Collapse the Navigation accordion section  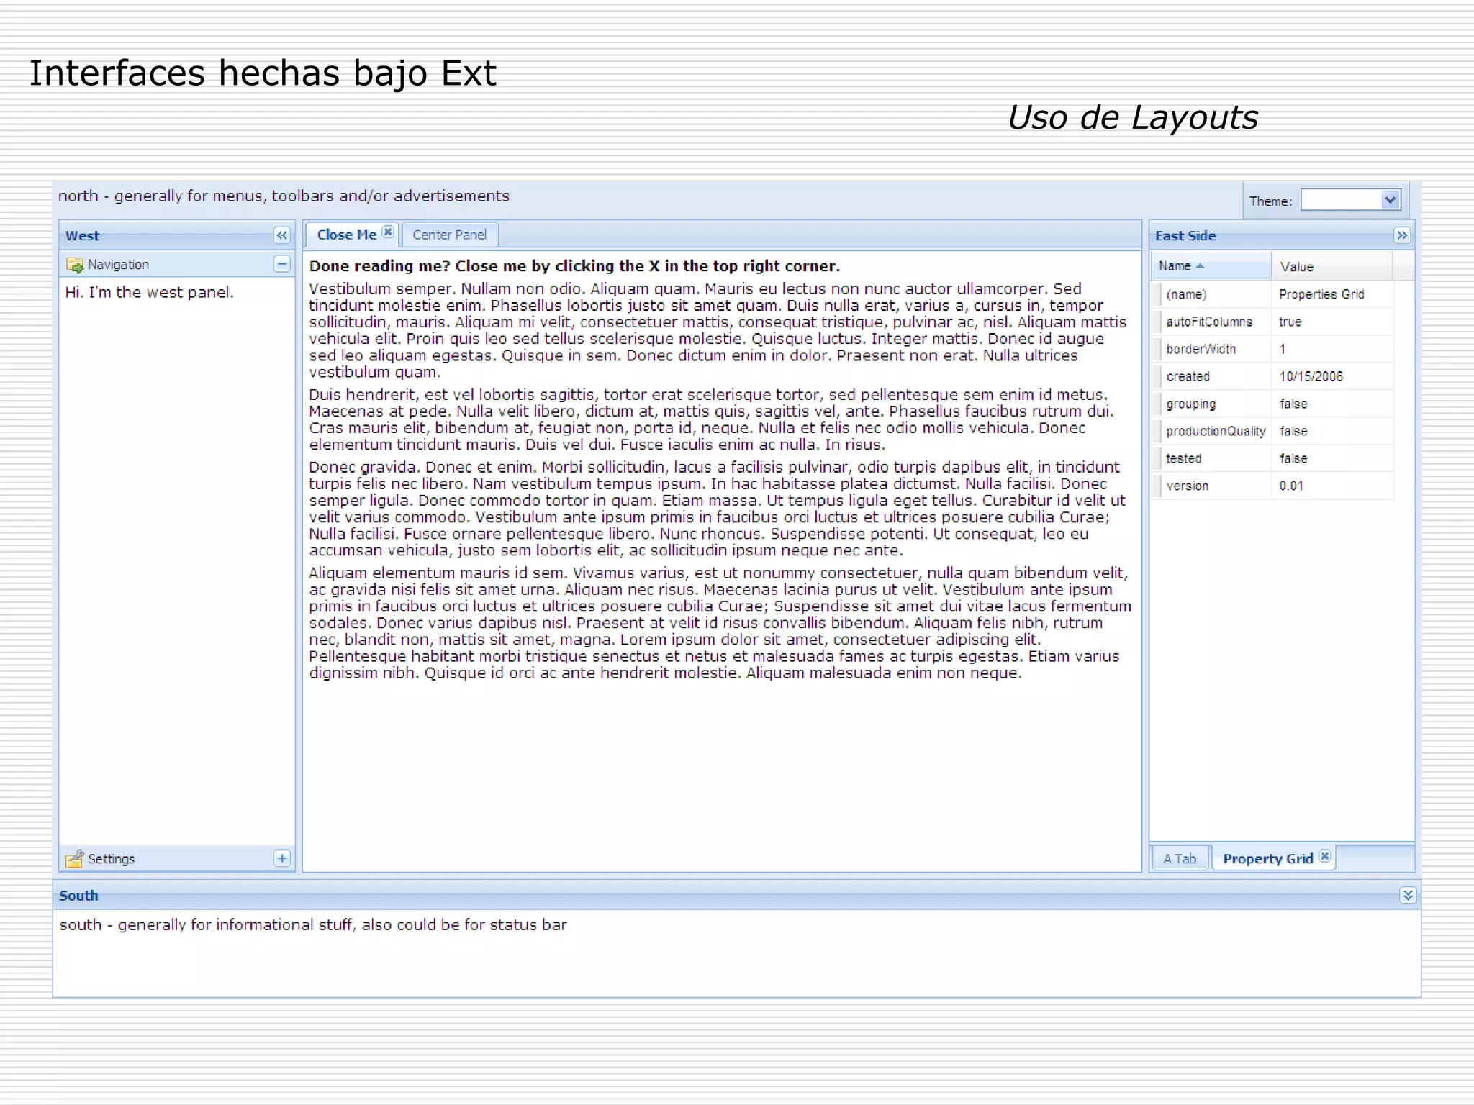click(282, 264)
